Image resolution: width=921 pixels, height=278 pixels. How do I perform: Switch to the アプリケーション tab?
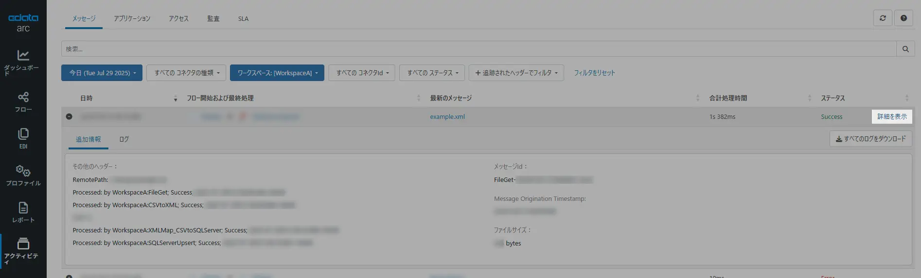click(x=132, y=18)
